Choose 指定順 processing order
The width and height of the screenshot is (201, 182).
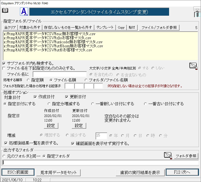coord(28,80)
